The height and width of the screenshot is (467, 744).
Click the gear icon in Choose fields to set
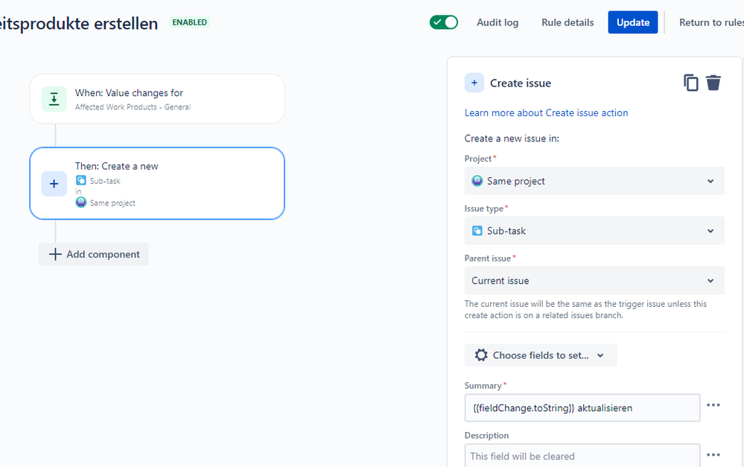(x=481, y=355)
